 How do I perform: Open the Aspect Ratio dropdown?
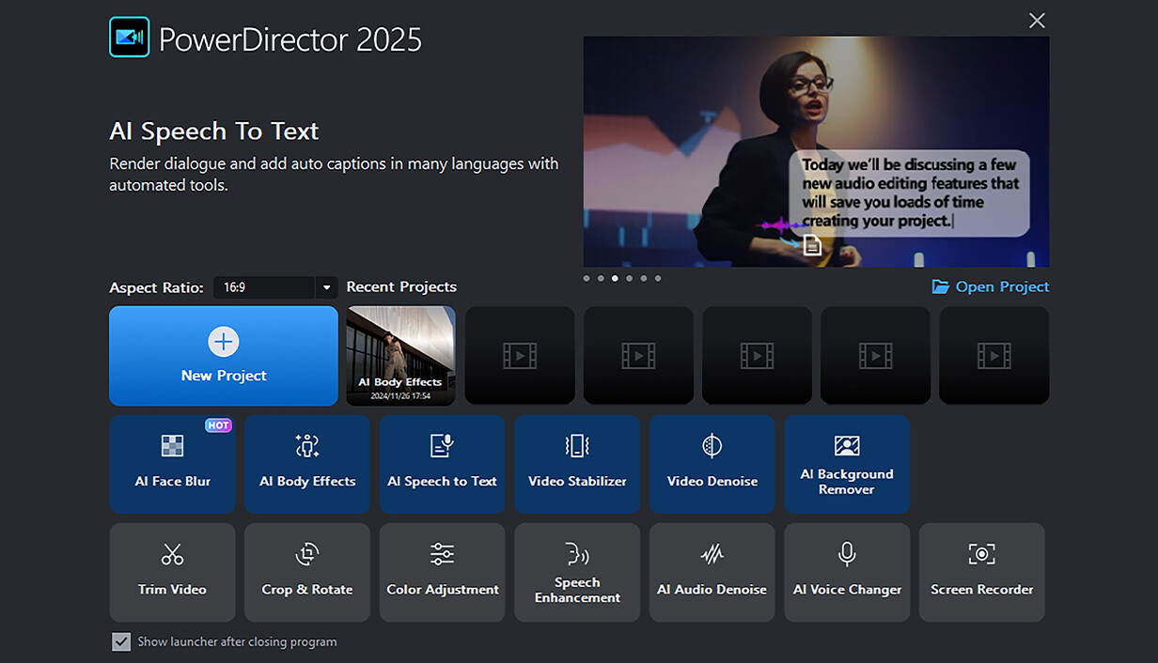[x=325, y=287]
